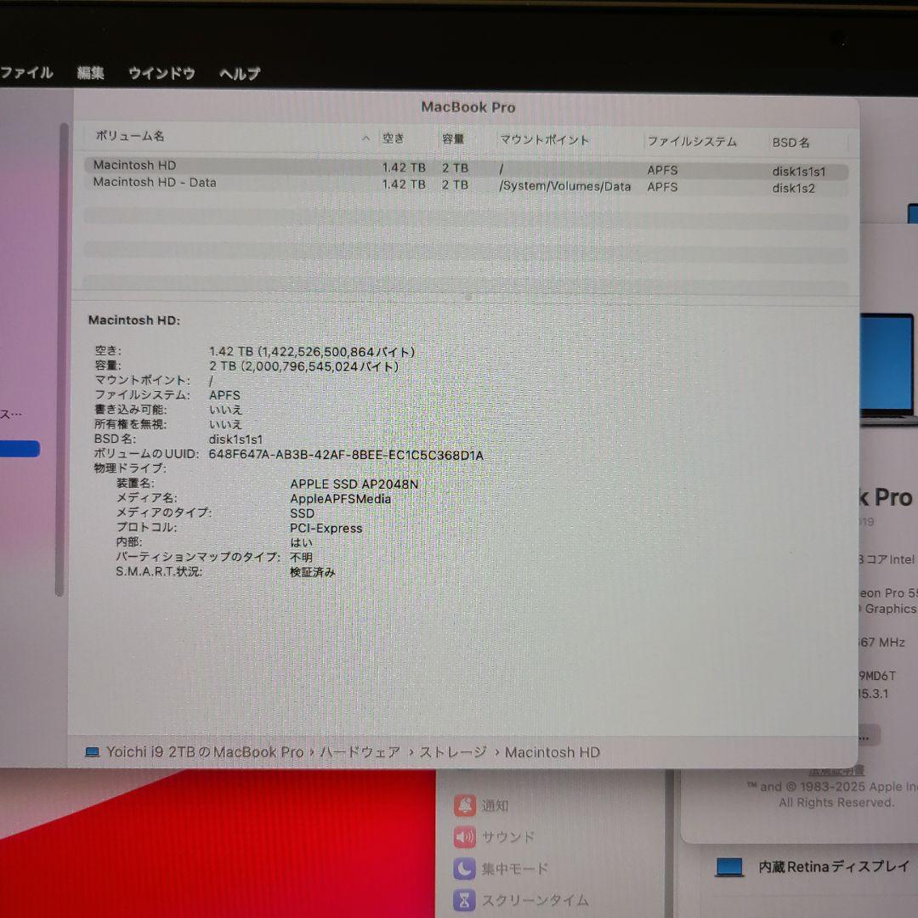Open サウンド icon in System Settings sidebar

[x=464, y=837]
